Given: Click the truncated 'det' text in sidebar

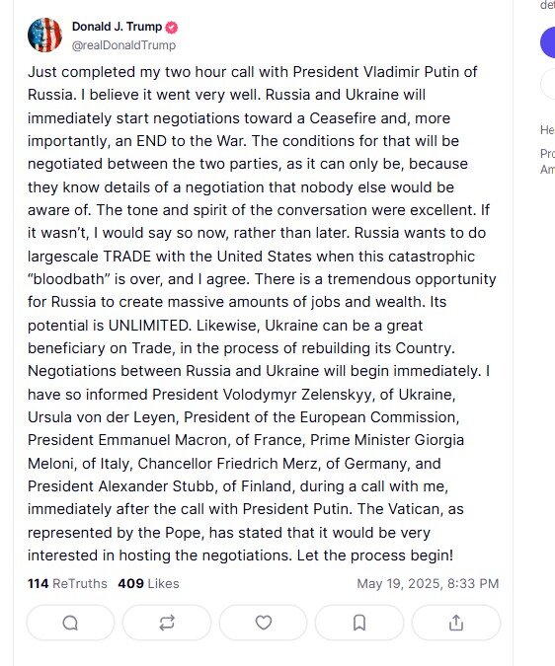Looking at the screenshot, I should click(x=547, y=5).
